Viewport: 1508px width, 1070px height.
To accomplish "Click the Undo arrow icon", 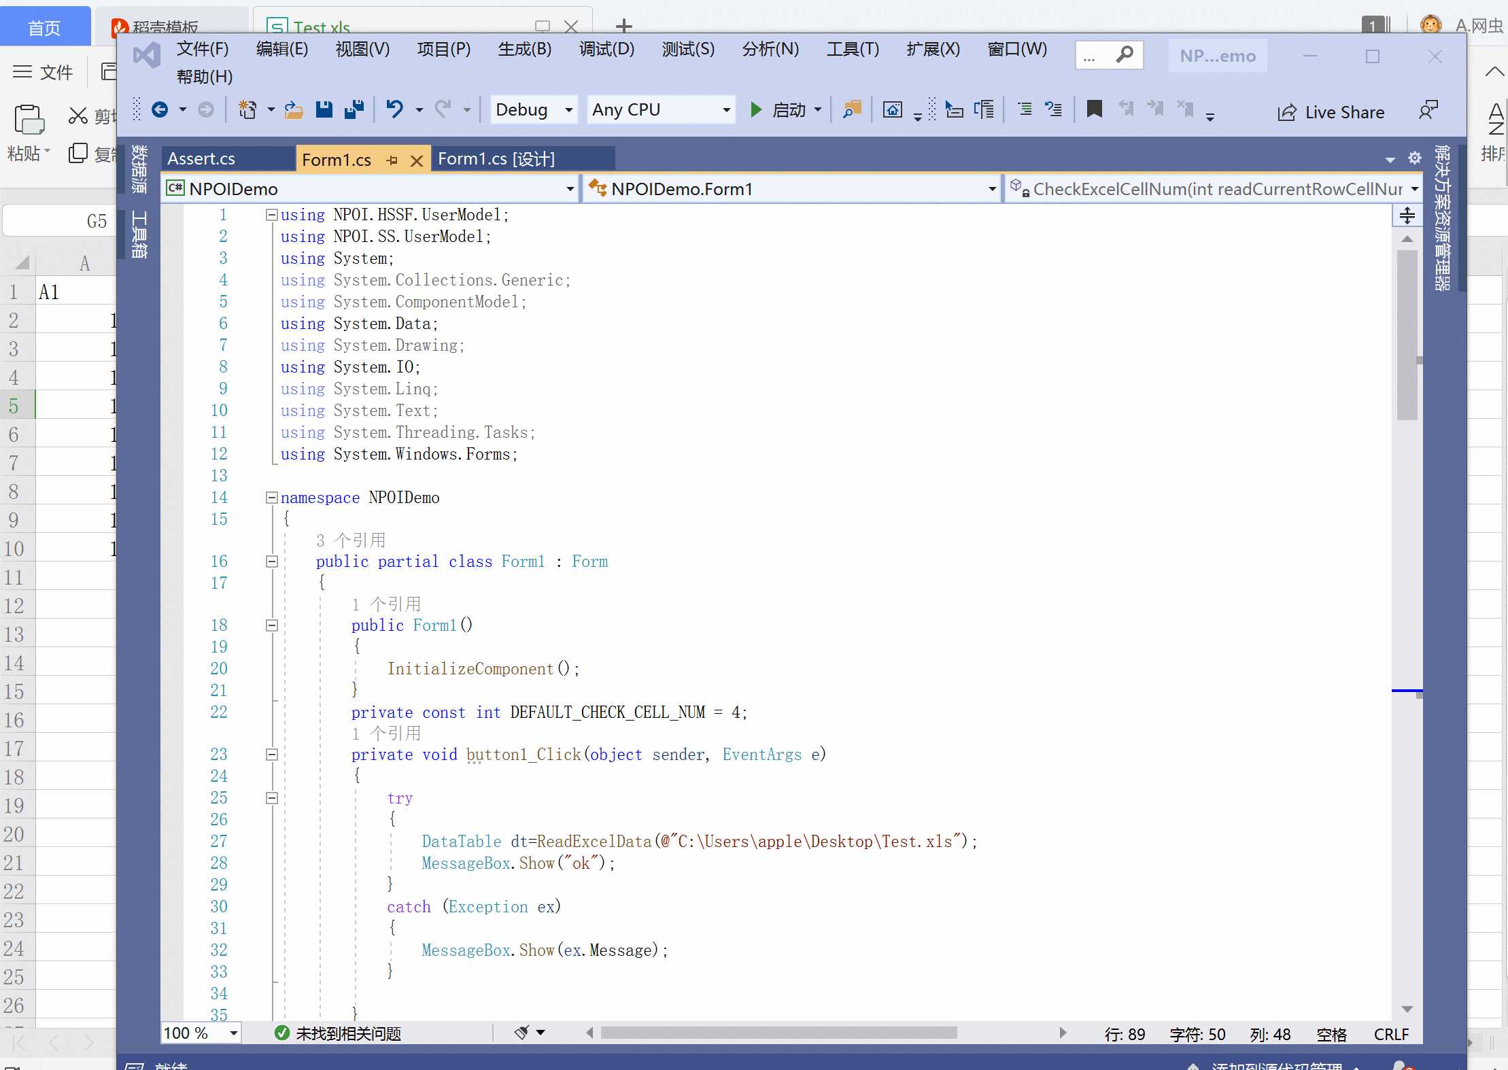I will point(394,109).
